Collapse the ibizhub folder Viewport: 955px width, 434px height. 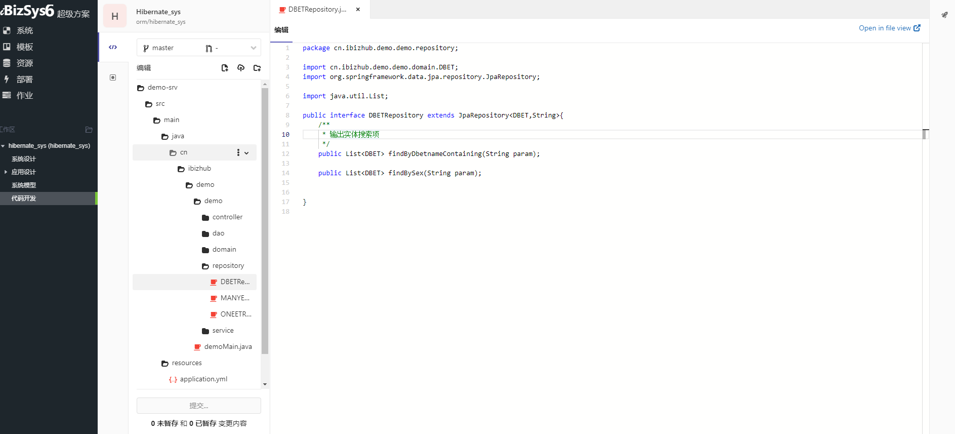click(195, 169)
